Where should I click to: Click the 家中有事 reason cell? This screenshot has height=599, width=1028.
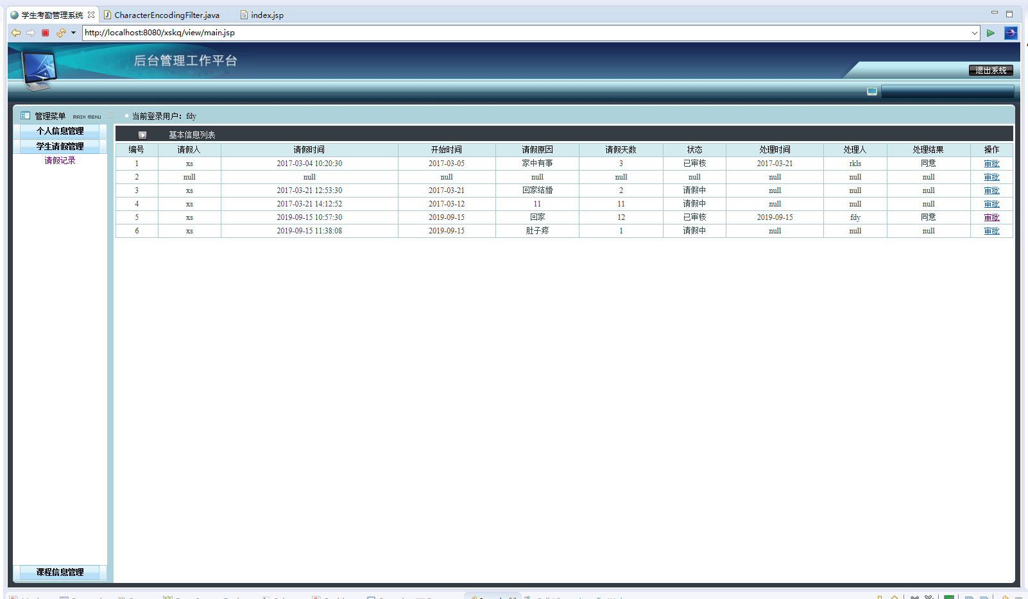537,164
